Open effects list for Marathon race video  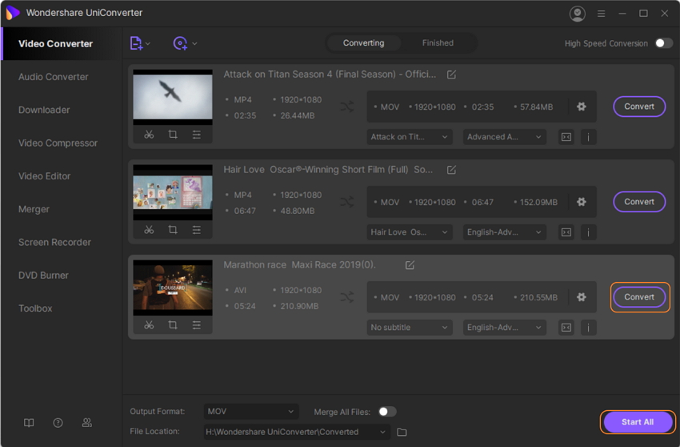coord(197,324)
